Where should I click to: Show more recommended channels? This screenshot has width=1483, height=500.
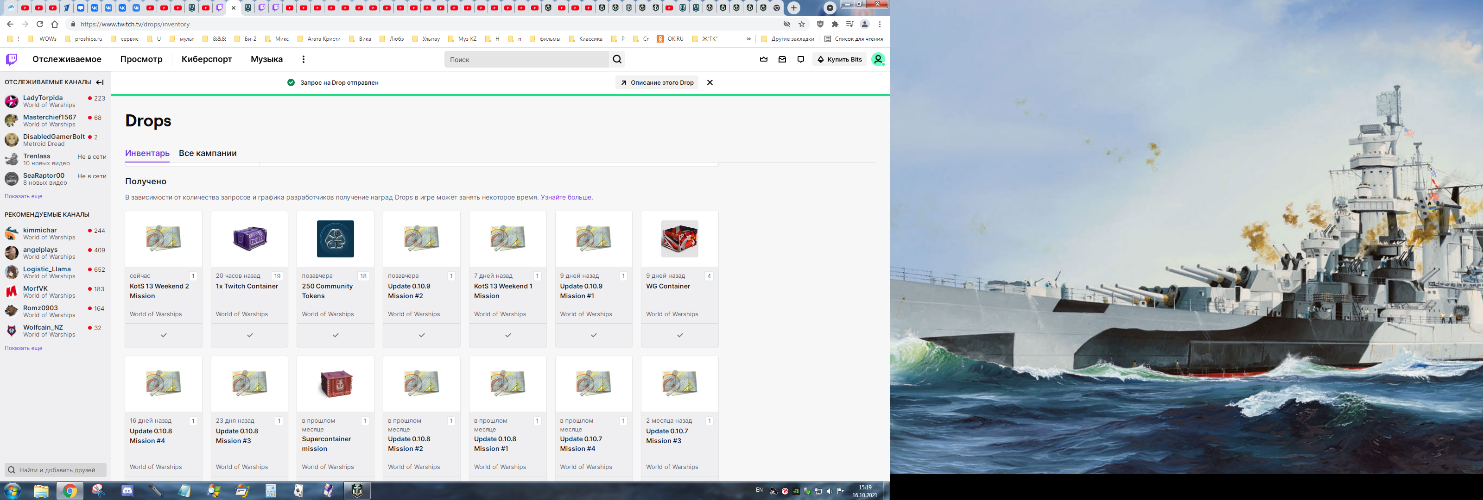pyautogui.click(x=24, y=348)
